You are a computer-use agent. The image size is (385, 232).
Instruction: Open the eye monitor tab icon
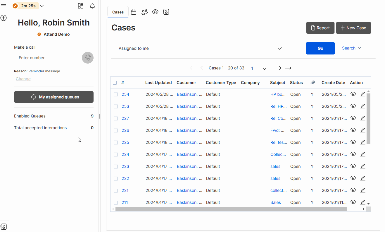coord(155,12)
